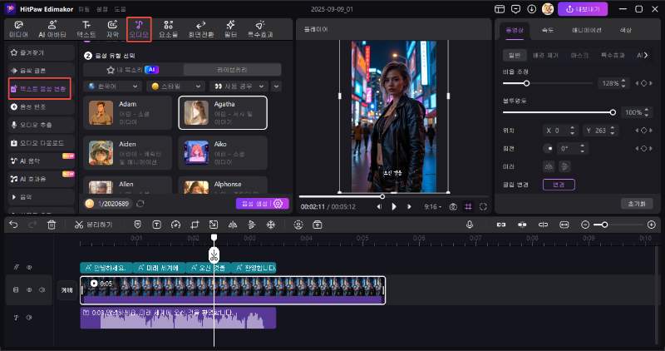Flip clip horizontally in the mirror property row
The image size is (665, 351).
pos(549,167)
